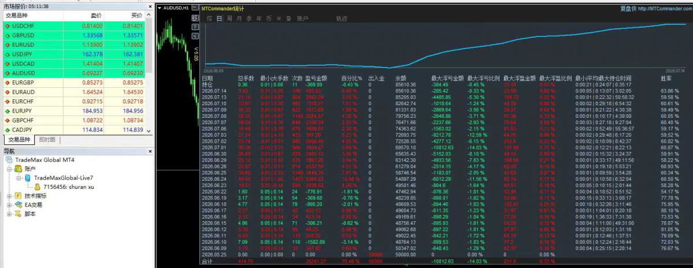The height and width of the screenshot is (268, 693).
Task: Collapse the 账户 tree node
Action: pyautogui.click(x=9, y=169)
